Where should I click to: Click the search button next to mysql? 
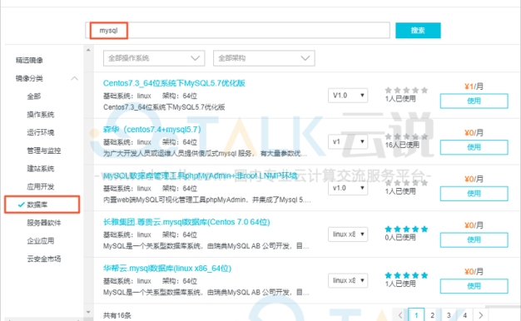[x=418, y=31]
